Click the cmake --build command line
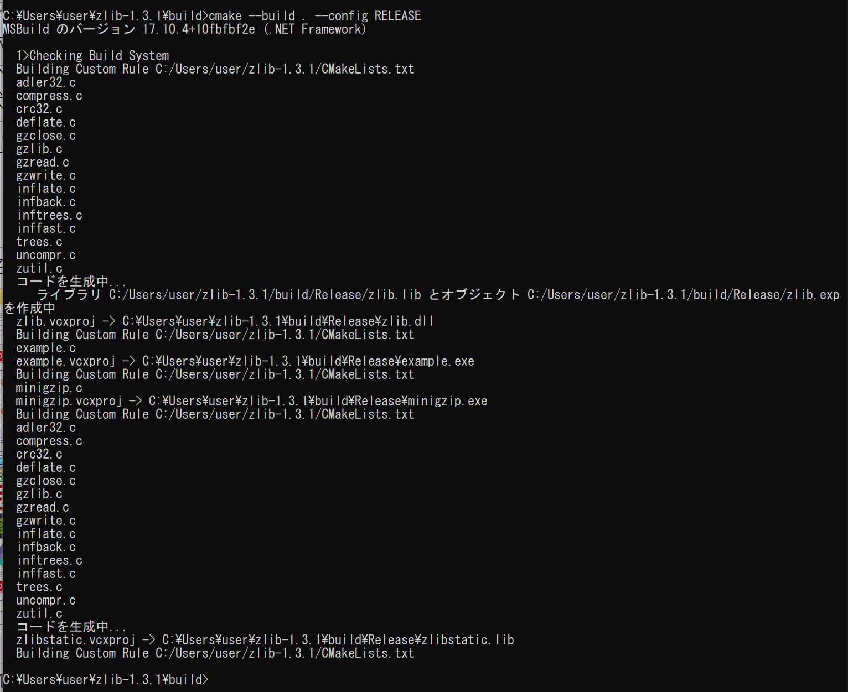 212,16
